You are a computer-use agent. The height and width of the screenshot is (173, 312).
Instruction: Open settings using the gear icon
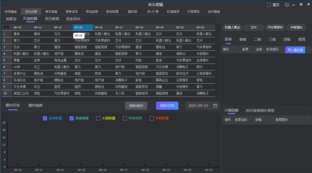(x=287, y=5)
